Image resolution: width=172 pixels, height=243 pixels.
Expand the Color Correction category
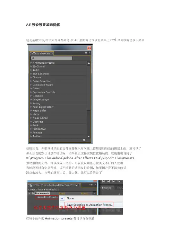coord(31,81)
